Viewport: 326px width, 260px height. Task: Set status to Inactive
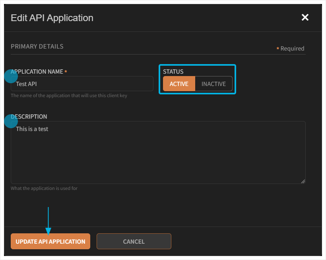pyautogui.click(x=213, y=84)
